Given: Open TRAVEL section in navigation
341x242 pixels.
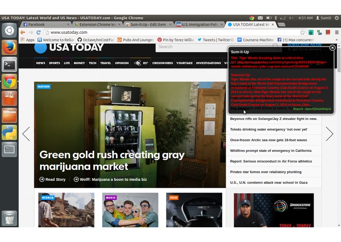Looking at the screenshot, I should tap(105, 63).
